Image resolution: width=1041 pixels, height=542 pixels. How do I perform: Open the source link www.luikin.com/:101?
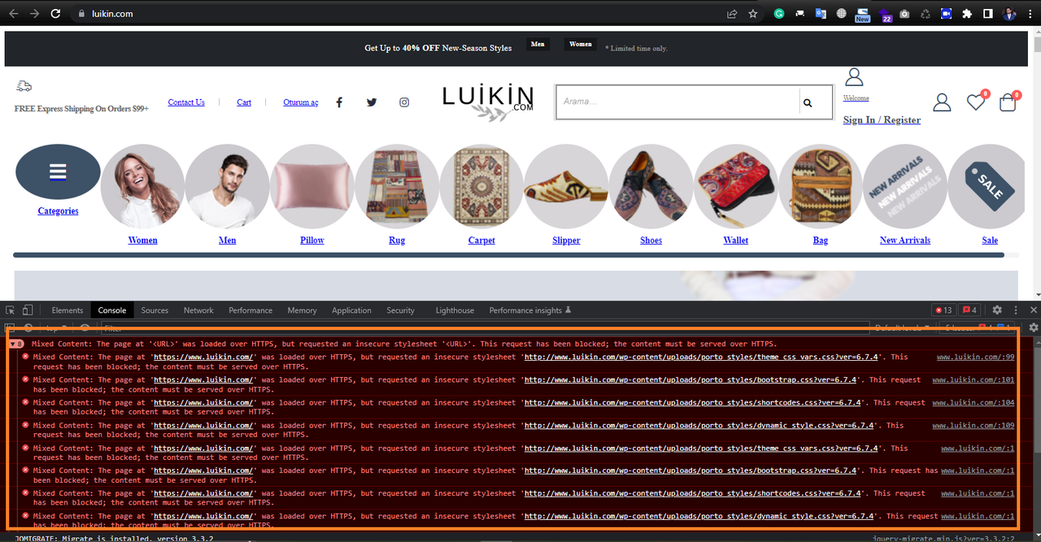[x=973, y=379]
